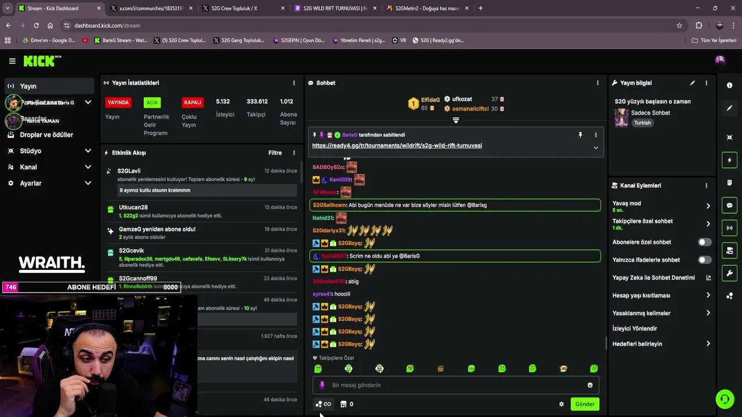Screen dimensions: 742x417
Task: Select Yayın in the left sidebar
Action: [49, 86]
